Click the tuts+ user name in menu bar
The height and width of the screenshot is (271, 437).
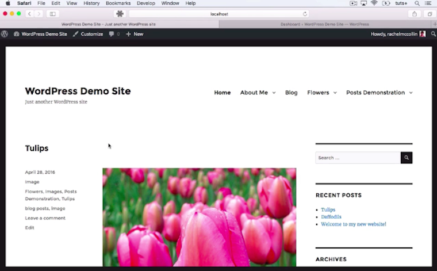pyautogui.click(x=401, y=3)
